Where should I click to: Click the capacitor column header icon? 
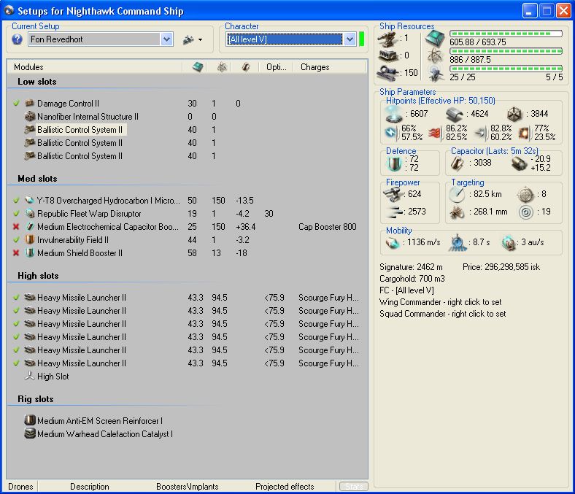point(246,66)
